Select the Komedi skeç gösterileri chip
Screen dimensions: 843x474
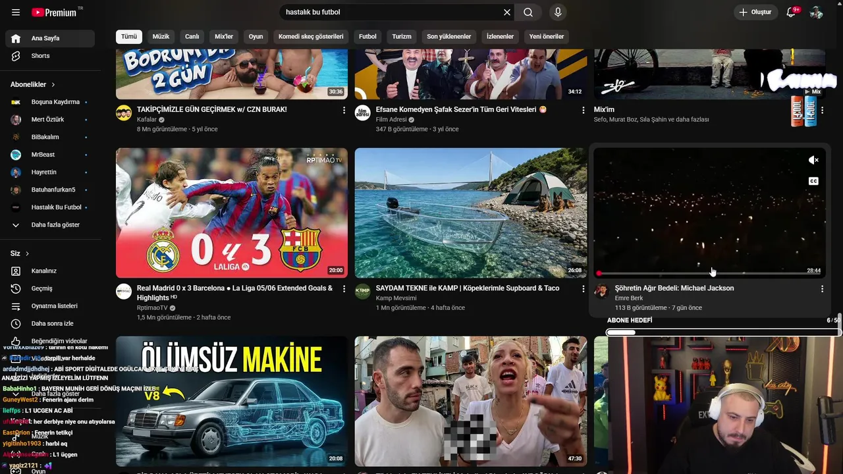coord(311,36)
